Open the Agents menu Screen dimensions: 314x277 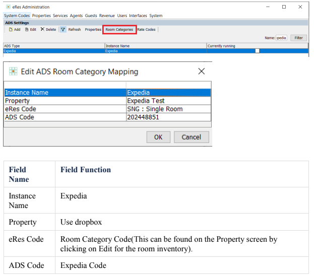point(76,16)
